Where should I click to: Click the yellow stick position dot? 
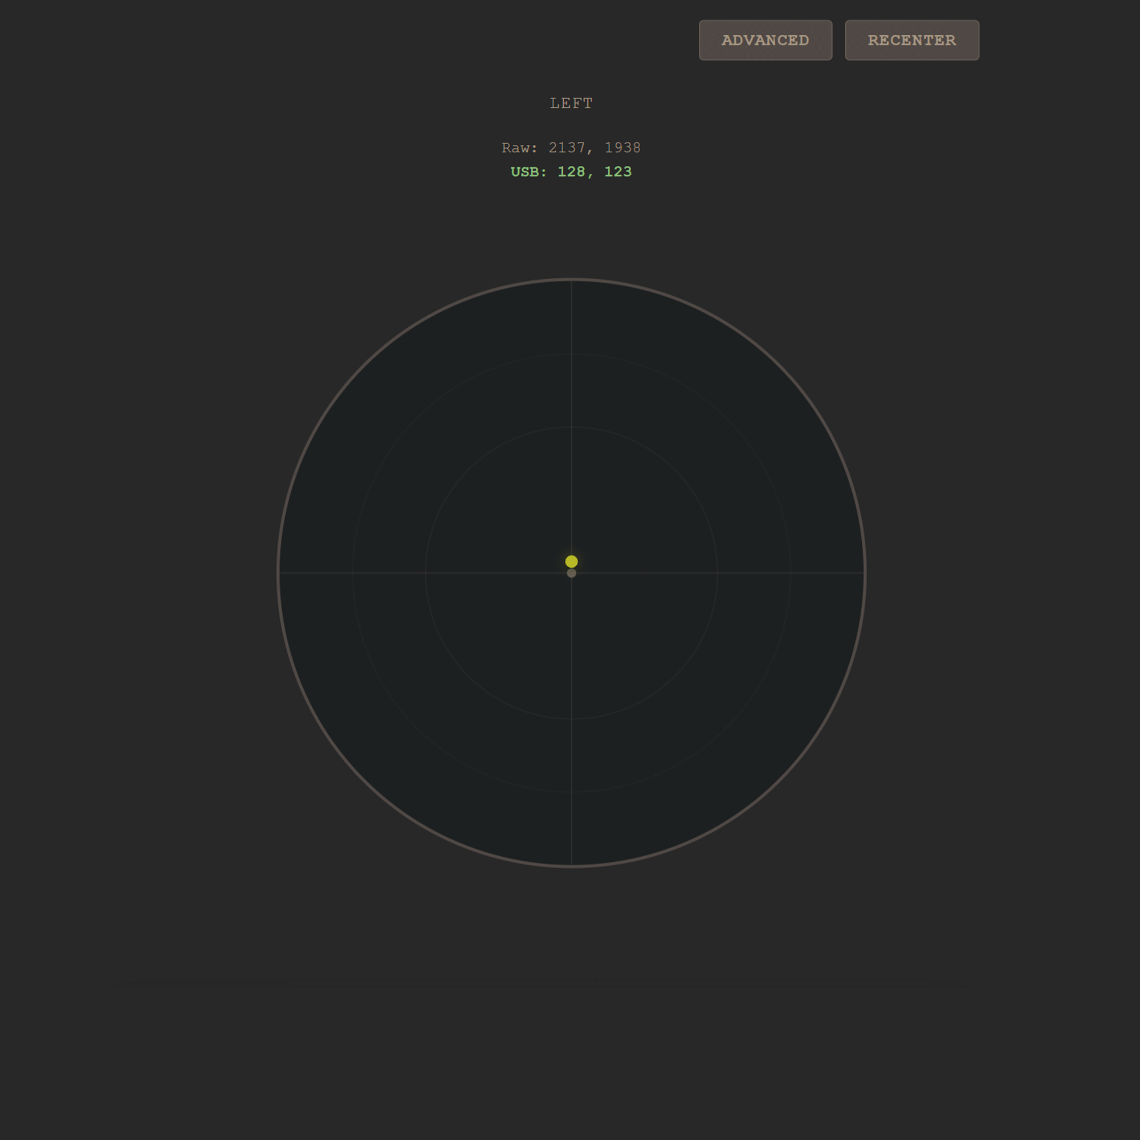point(571,561)
